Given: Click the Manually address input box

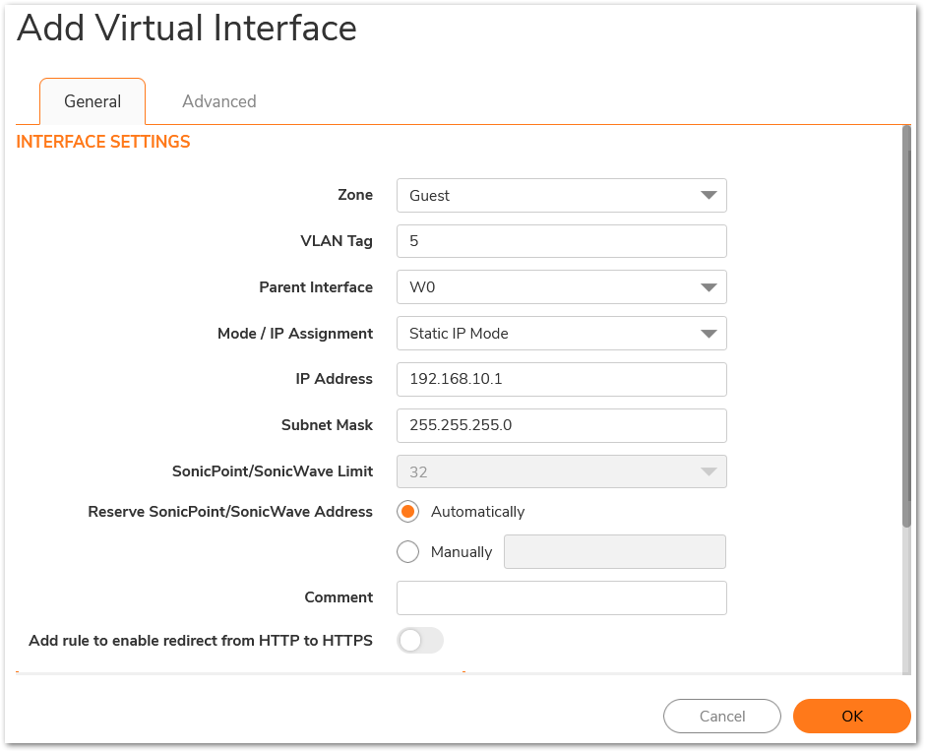Looking at the screenshot, I should click(x=615, y=552).
